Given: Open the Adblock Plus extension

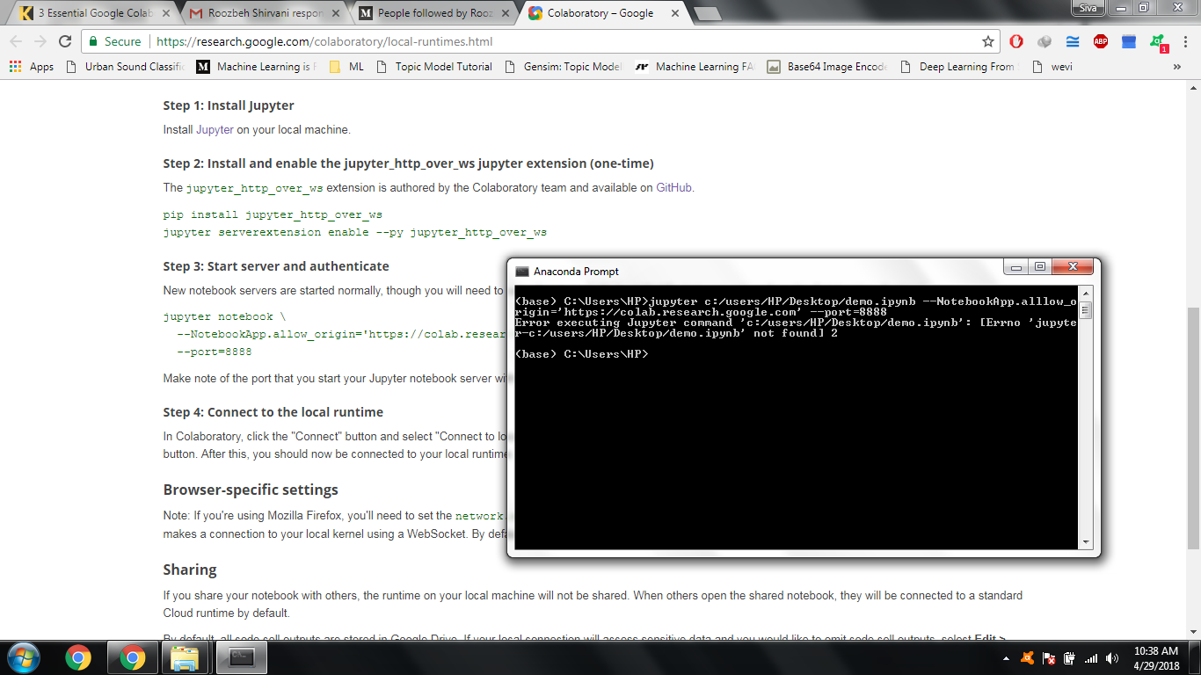Looking at the screenshot, I should 1101,41.
